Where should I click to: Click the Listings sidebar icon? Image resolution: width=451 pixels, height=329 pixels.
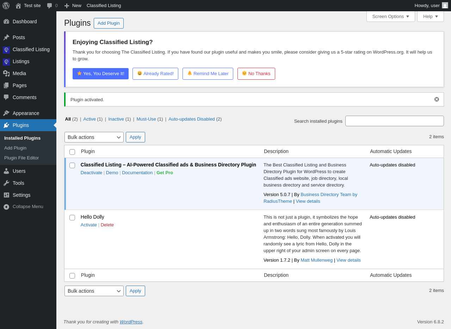pos(6,62)
